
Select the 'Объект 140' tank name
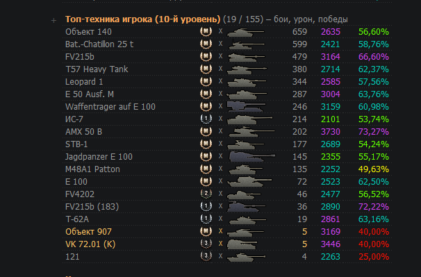[x=88, y=32]
